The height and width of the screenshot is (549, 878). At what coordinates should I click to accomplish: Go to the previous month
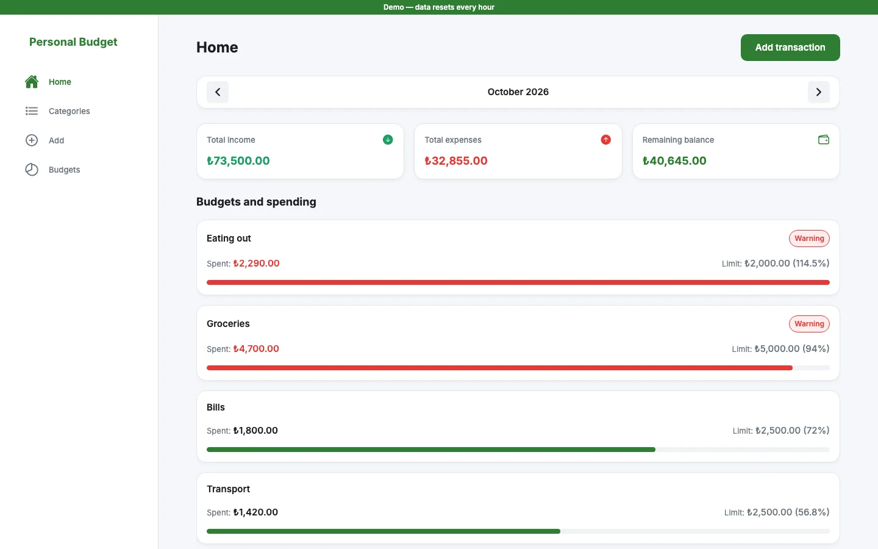[218, 92]
